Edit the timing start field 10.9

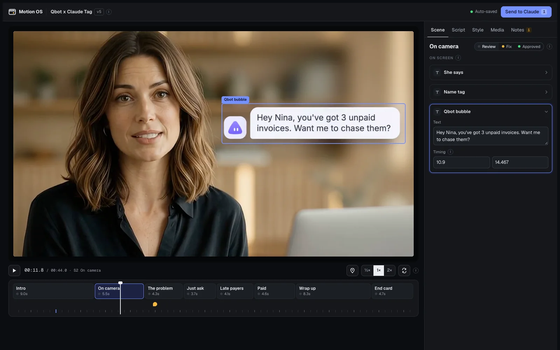[461, 162]
